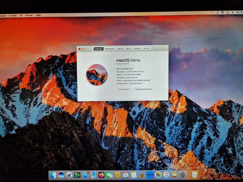Open the Trash in the dock
Image resolution: width=243 pixels, height=182 pixels.
194,175
